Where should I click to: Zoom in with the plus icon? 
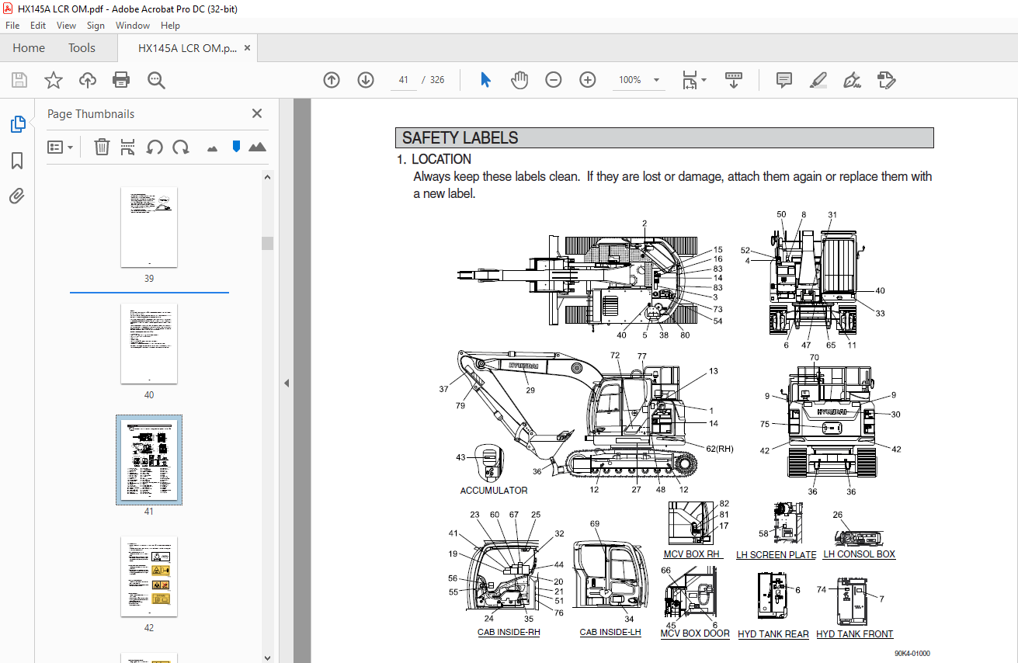[587, 80]
